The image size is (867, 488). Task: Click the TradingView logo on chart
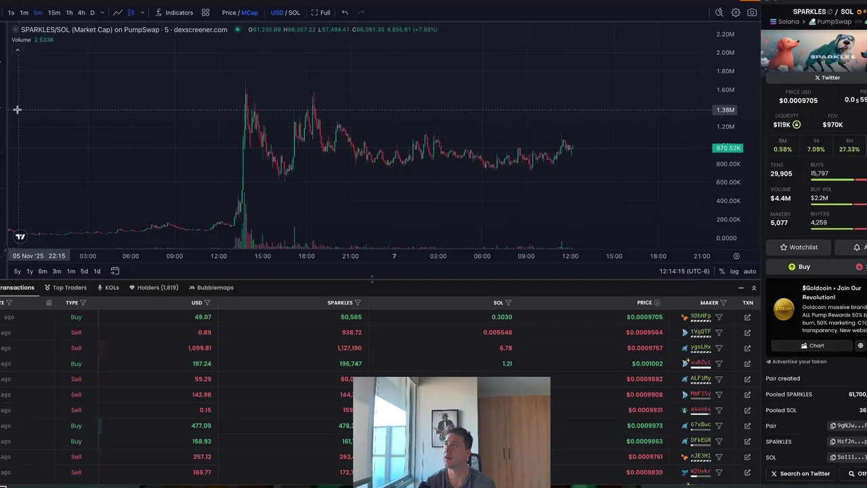20,237
